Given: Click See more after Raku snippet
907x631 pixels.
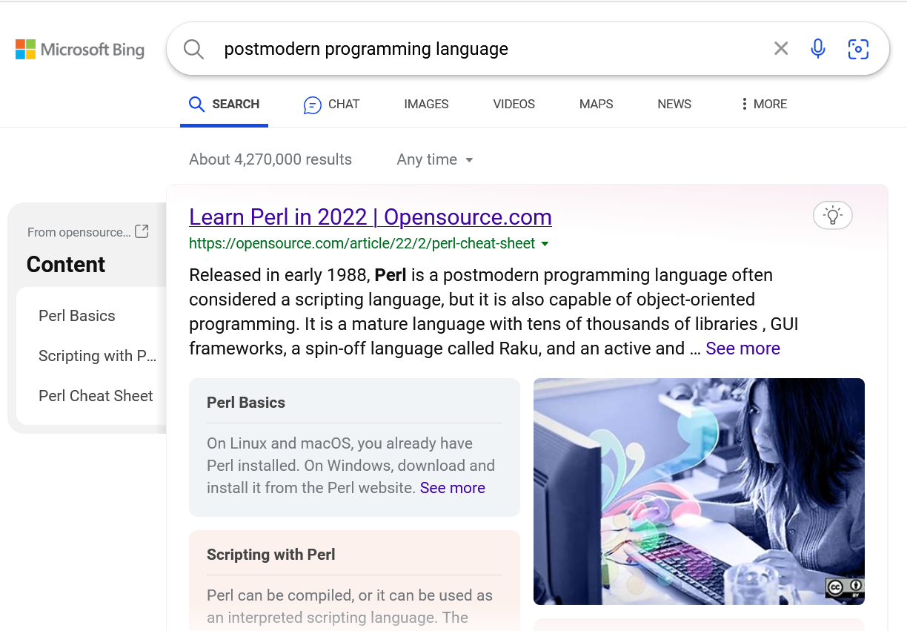Looking at the screenshot, I should 742,348.
